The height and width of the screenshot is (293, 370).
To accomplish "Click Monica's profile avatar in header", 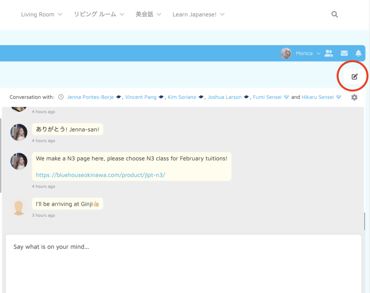I will click(x=286, y=53).
